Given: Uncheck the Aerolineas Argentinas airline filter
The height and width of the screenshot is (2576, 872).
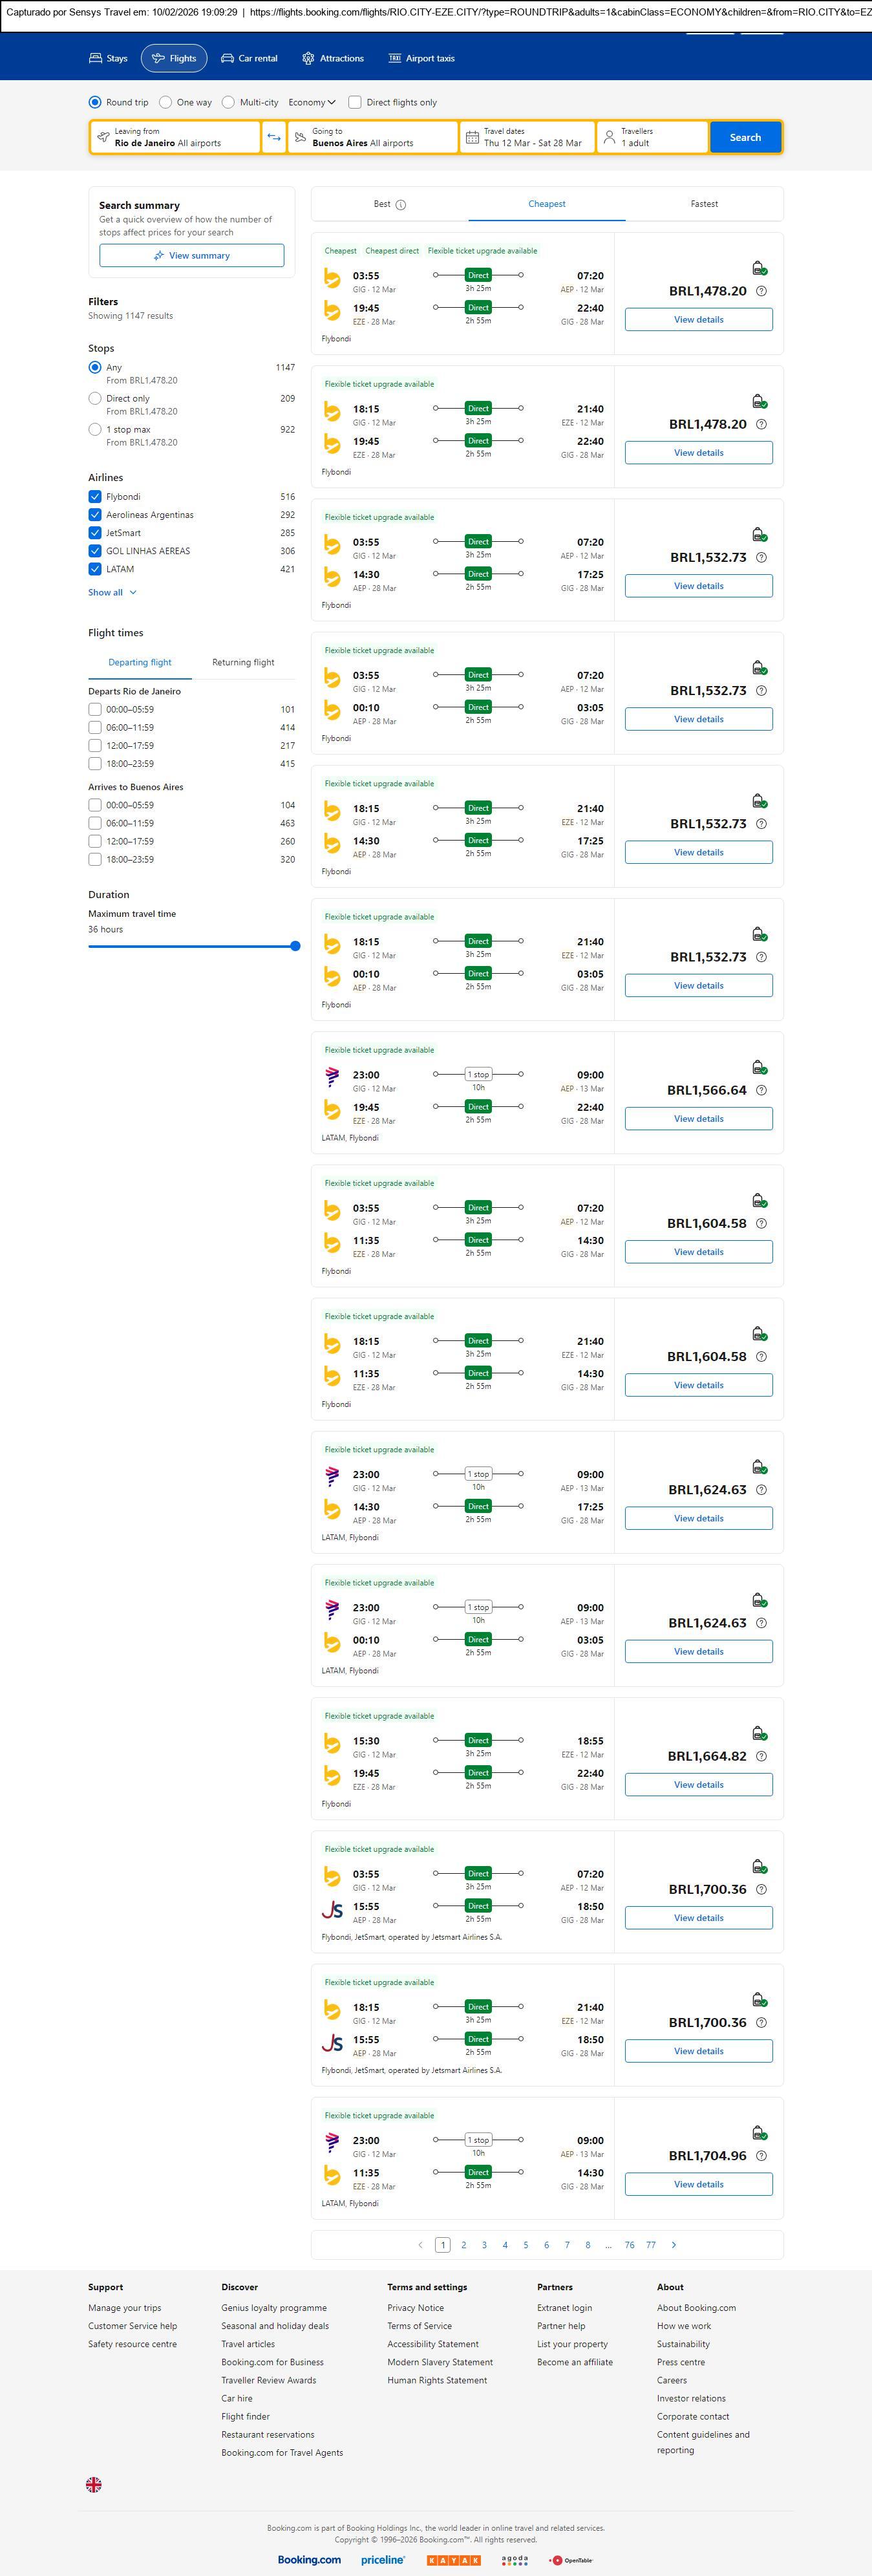Looking at the screenshot, I should [x=95, y=515].
